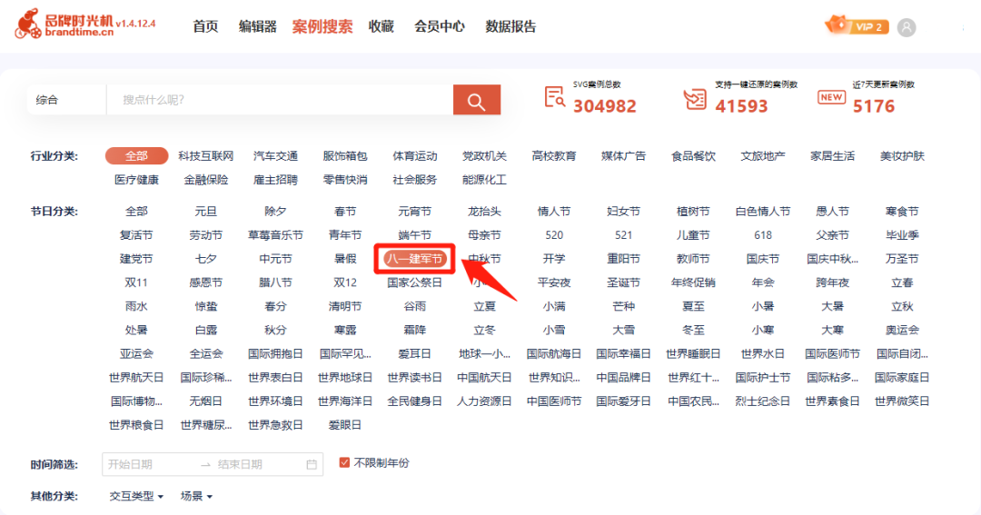The image size is (981, 515).
Task: Open the 编辑器 menu item
Action: click(258, 26)
